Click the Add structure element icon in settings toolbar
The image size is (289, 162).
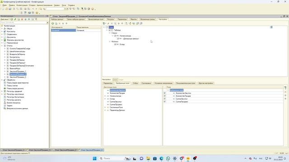click(104, 23)
